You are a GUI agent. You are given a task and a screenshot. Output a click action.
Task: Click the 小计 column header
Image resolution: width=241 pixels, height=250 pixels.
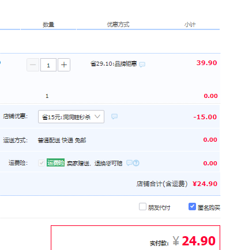(x=190, y=25)
